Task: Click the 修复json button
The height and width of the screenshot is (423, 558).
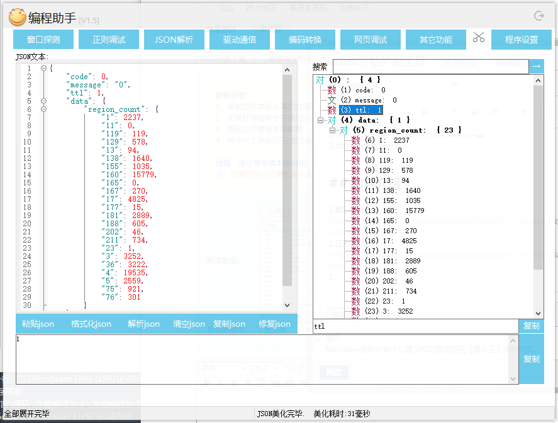Action: pos(274,324)
